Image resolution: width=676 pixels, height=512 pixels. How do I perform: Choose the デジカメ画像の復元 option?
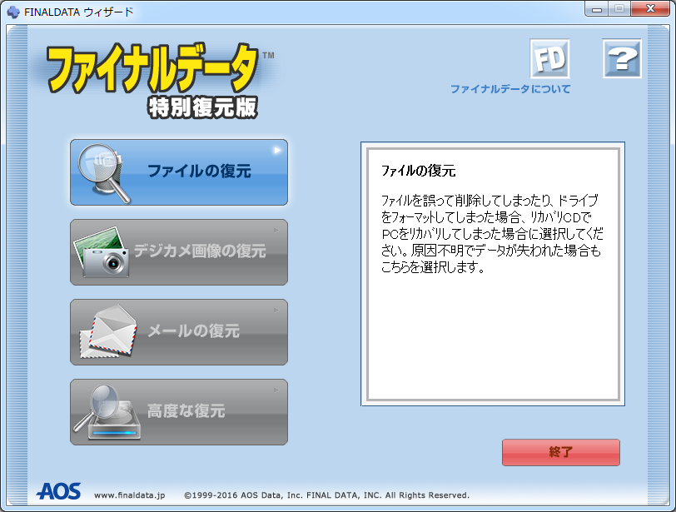point(178,252)
